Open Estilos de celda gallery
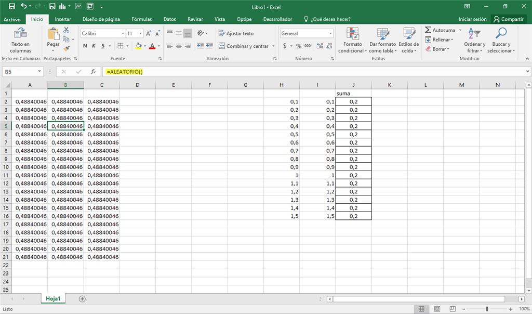The image size is (532, 314). pos(408,41)
